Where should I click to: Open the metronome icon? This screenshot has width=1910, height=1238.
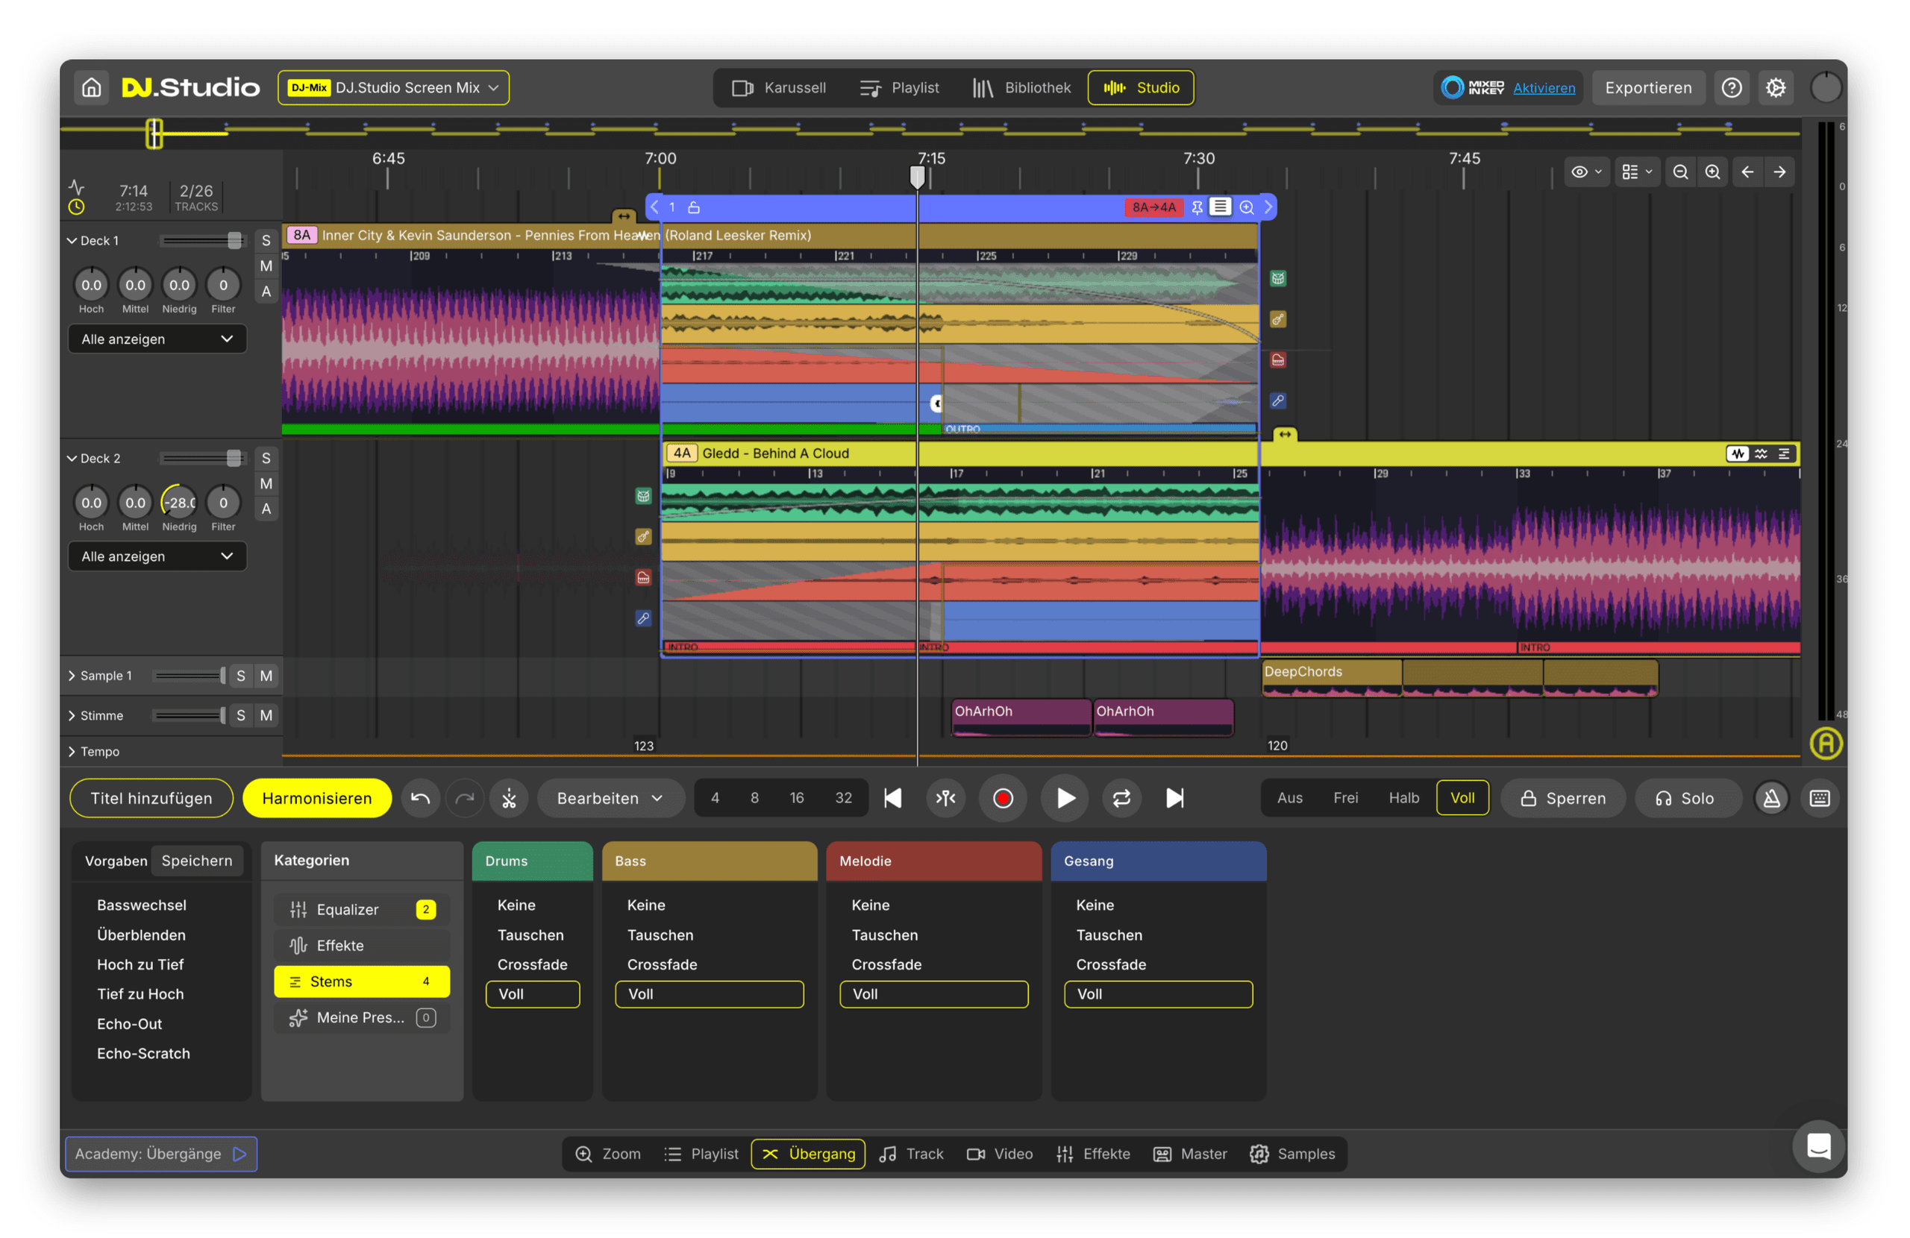click(x=1771, y=797)
